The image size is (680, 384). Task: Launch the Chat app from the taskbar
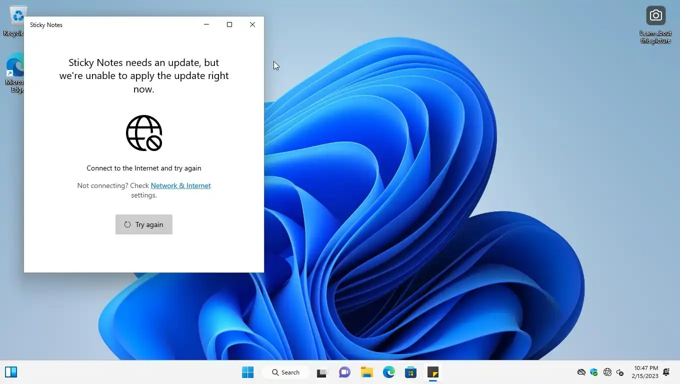tap(344, 372)
